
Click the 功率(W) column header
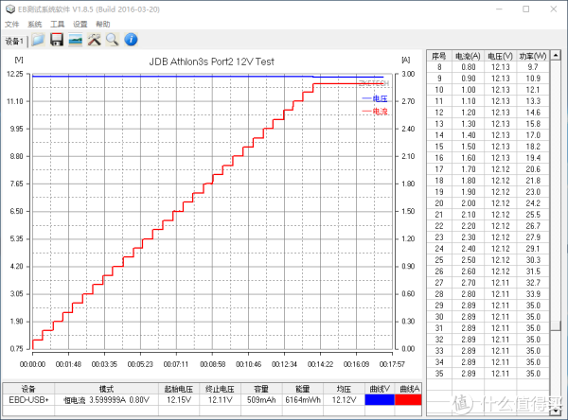533,56
